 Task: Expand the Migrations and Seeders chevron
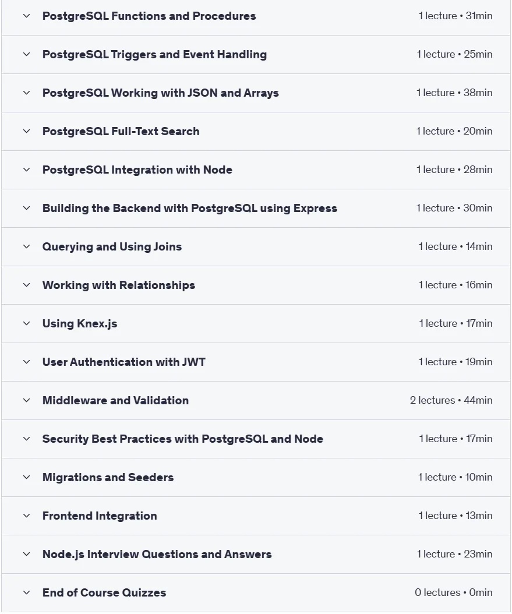click(x=26, y=477)
